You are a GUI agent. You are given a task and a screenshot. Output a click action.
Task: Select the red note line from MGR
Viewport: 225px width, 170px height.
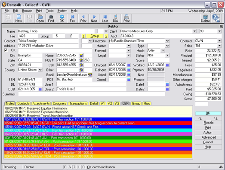point(98,123)
